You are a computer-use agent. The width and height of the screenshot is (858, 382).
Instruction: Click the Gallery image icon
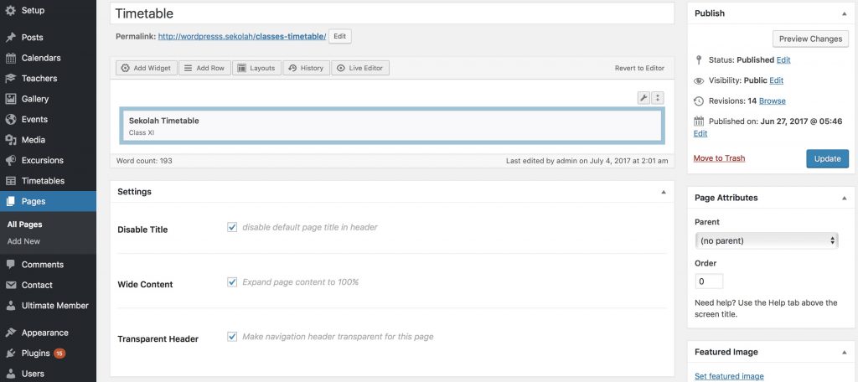point(10,99)
